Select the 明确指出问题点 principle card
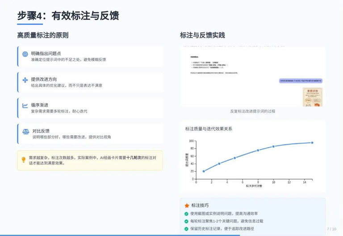 tap(90, 57)
